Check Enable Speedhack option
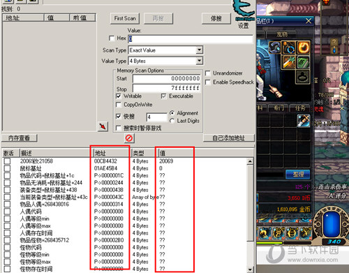 [x=208, y=82]
